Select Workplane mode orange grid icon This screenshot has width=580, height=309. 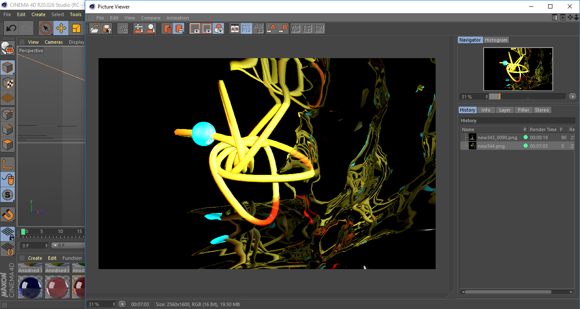pos(8,98)
